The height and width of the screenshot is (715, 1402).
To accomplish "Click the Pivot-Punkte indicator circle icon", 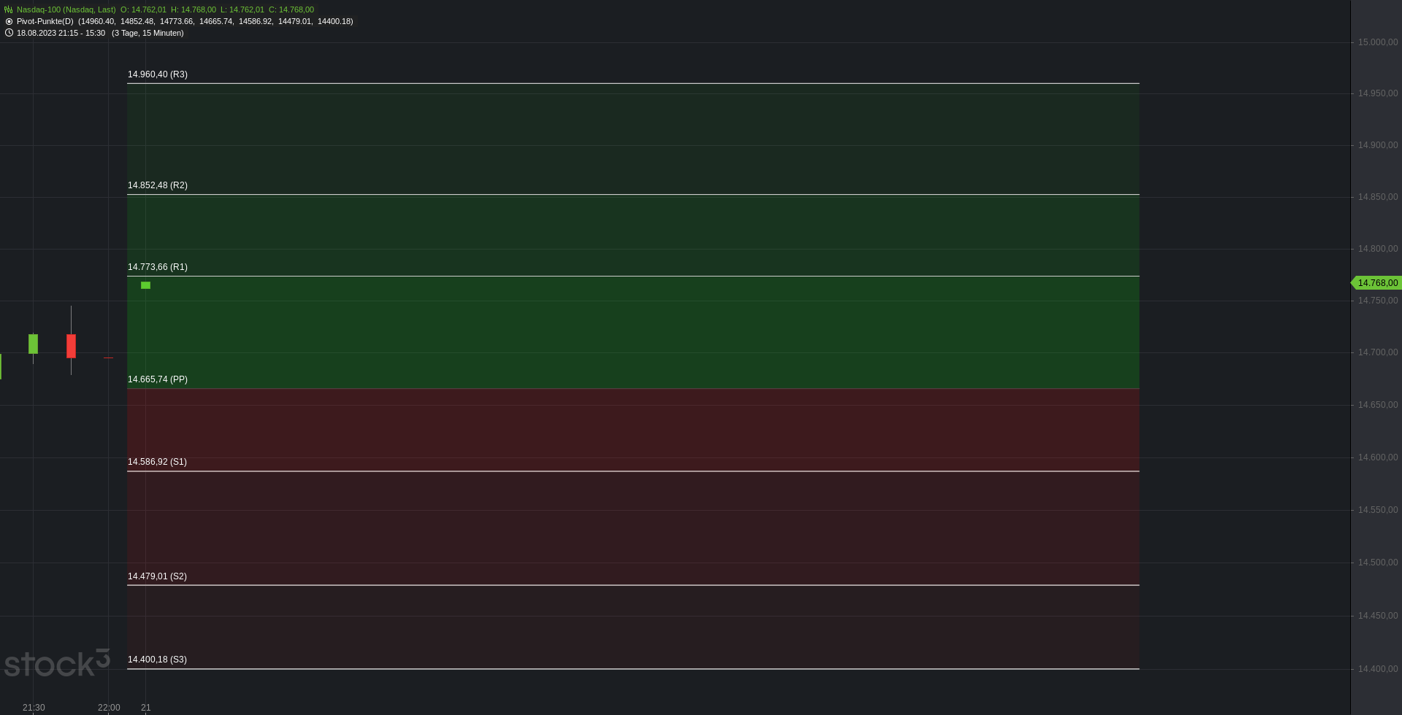I will pyautogui.click(x=9, y=21).
